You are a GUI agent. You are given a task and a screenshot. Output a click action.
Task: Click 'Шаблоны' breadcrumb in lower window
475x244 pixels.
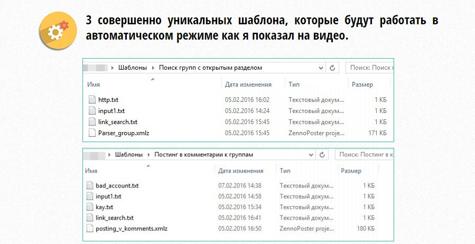coord(130,155)
